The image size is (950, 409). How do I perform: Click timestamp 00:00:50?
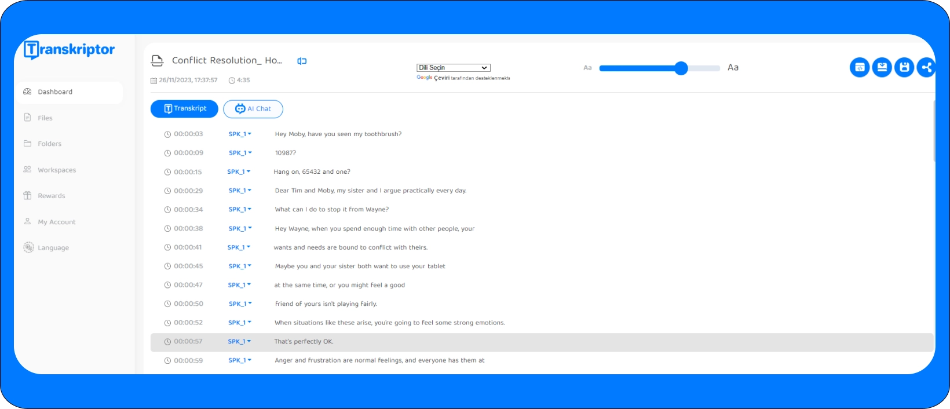pyautogui.click(x=184, y=304)
